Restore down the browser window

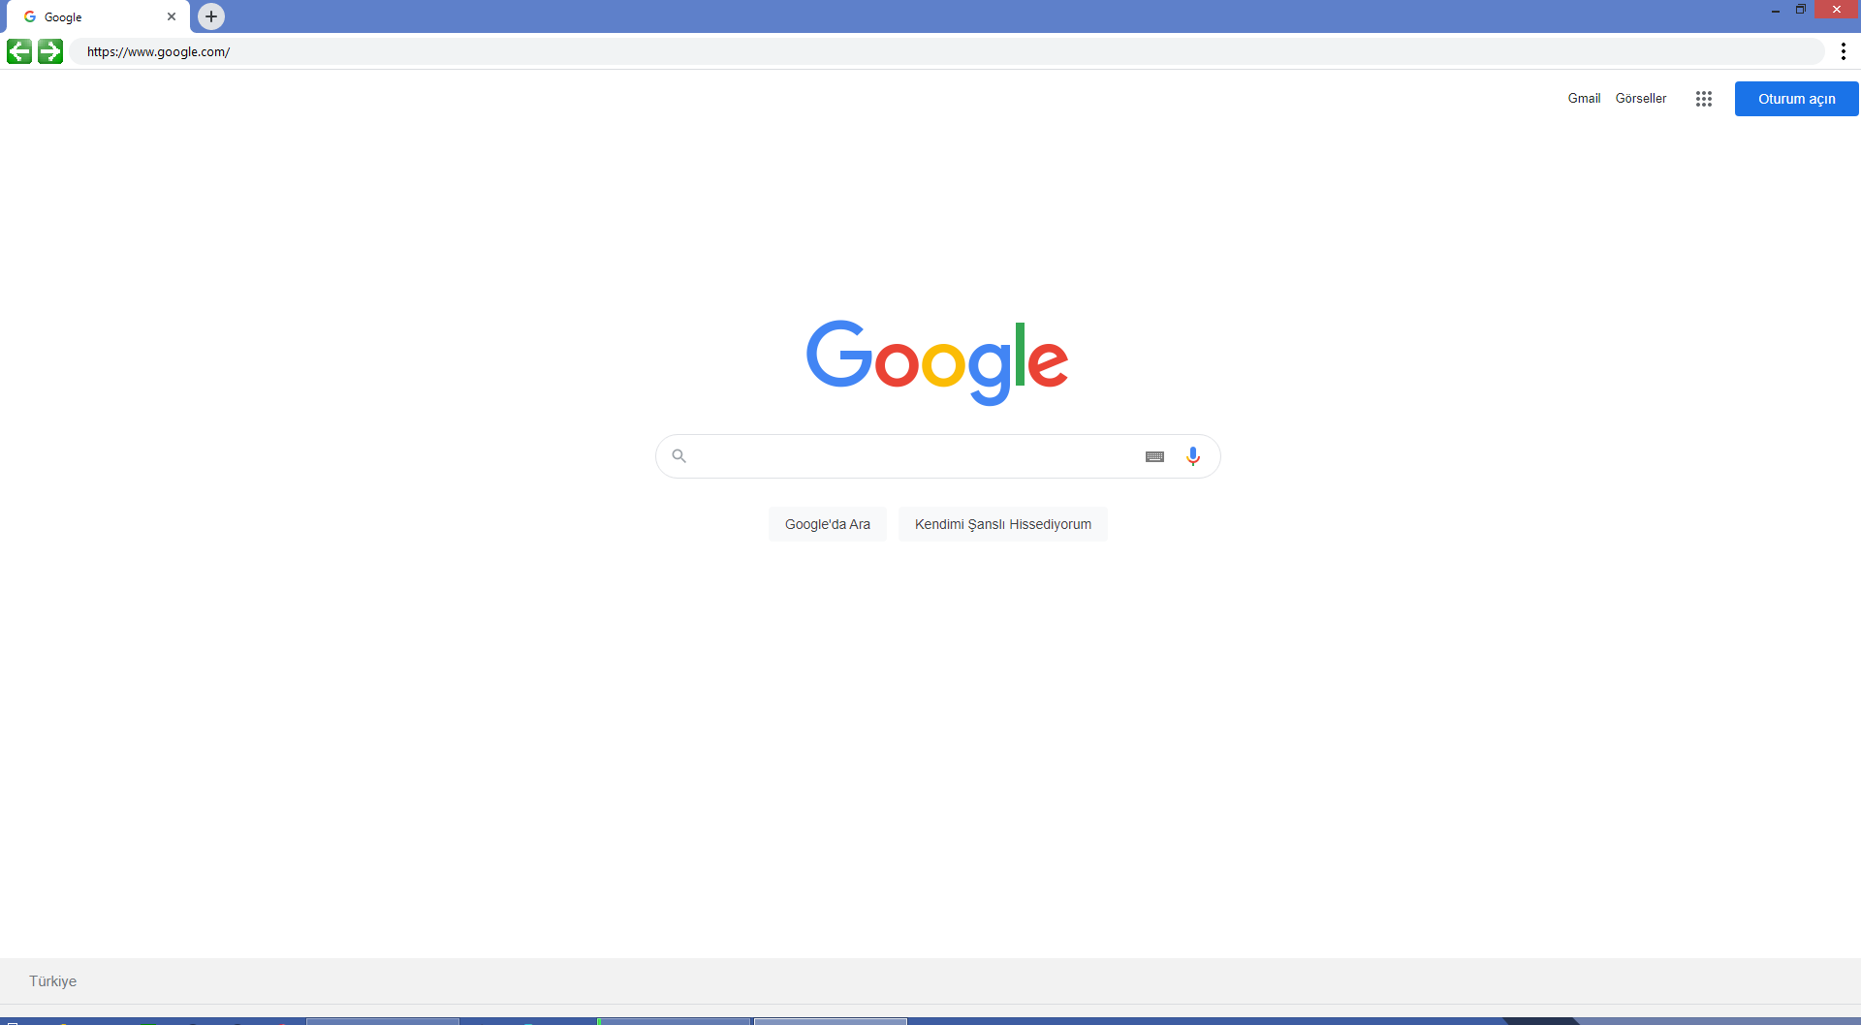tap(1800, 10)
